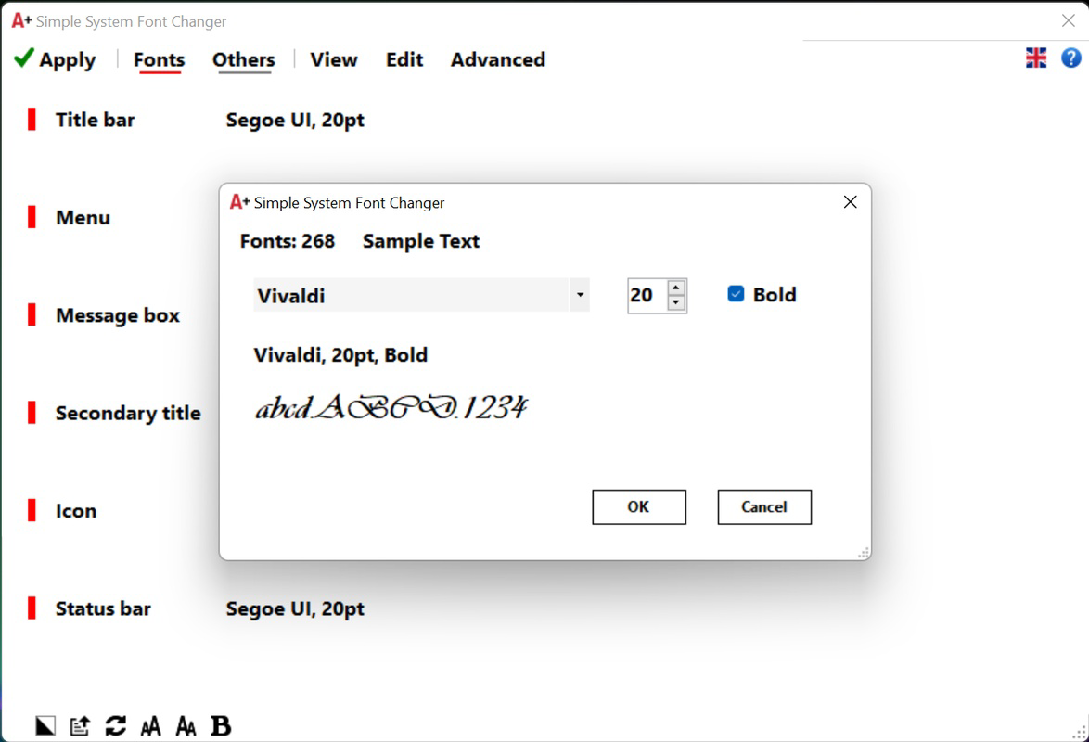Click the black-and-white contrast theme icon

[45, 726]
